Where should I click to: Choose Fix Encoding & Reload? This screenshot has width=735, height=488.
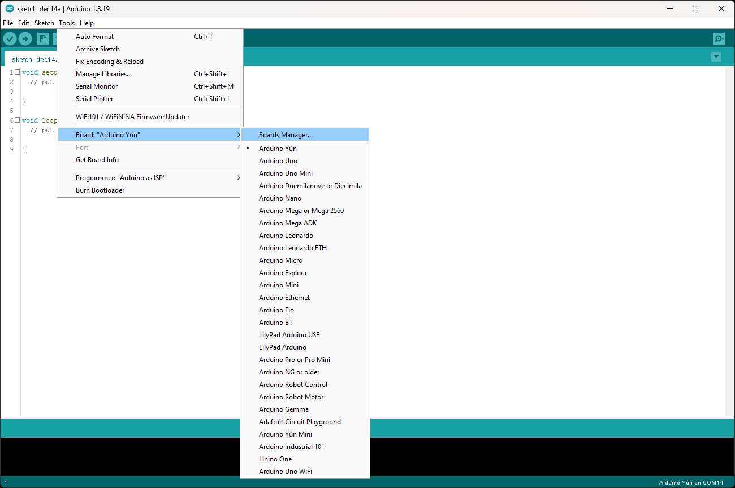pyautogui.click(x=150, y=62)
